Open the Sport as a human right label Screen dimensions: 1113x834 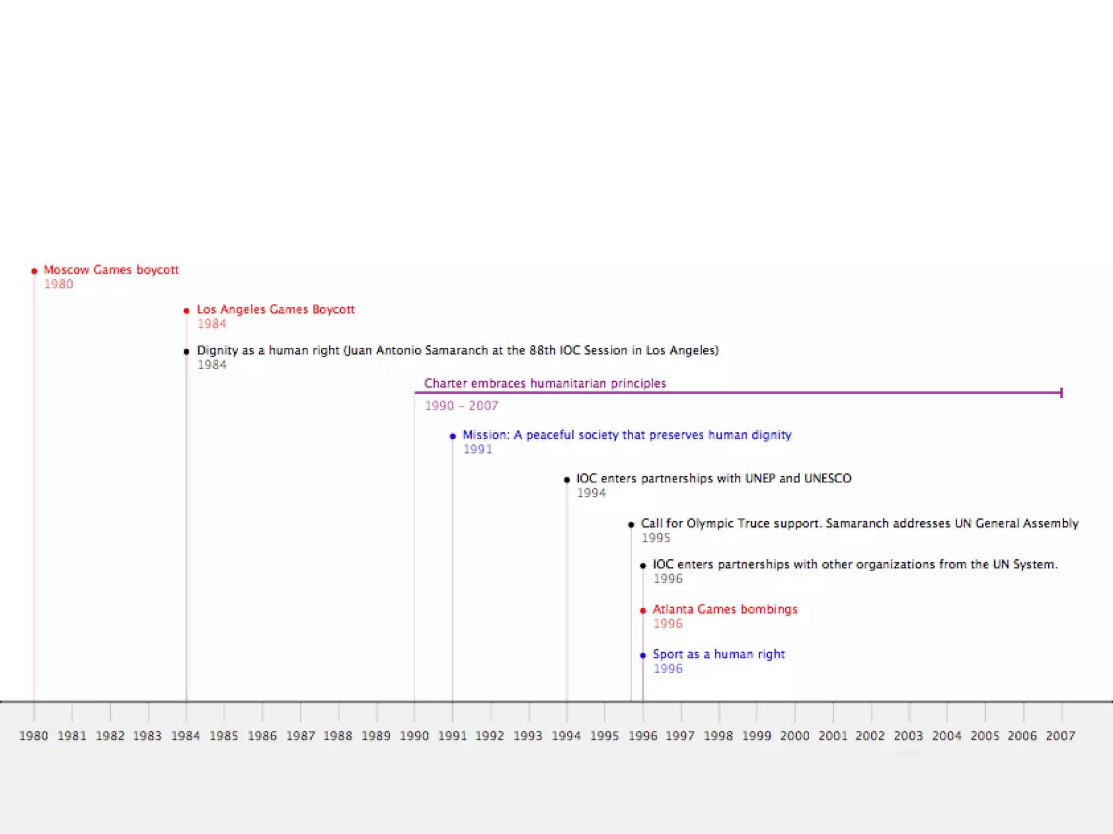pyautogui.click(x=718, y=654)
